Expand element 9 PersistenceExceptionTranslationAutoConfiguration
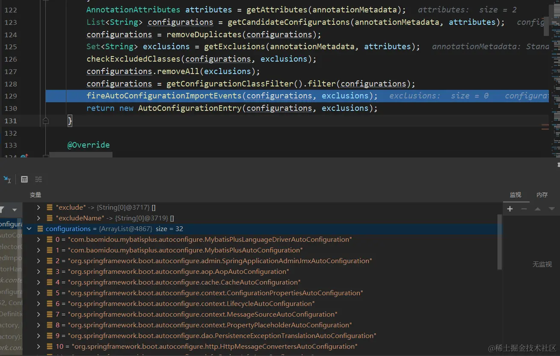The width and height of the screenshot is (560, 356). [x=39, y=336]
